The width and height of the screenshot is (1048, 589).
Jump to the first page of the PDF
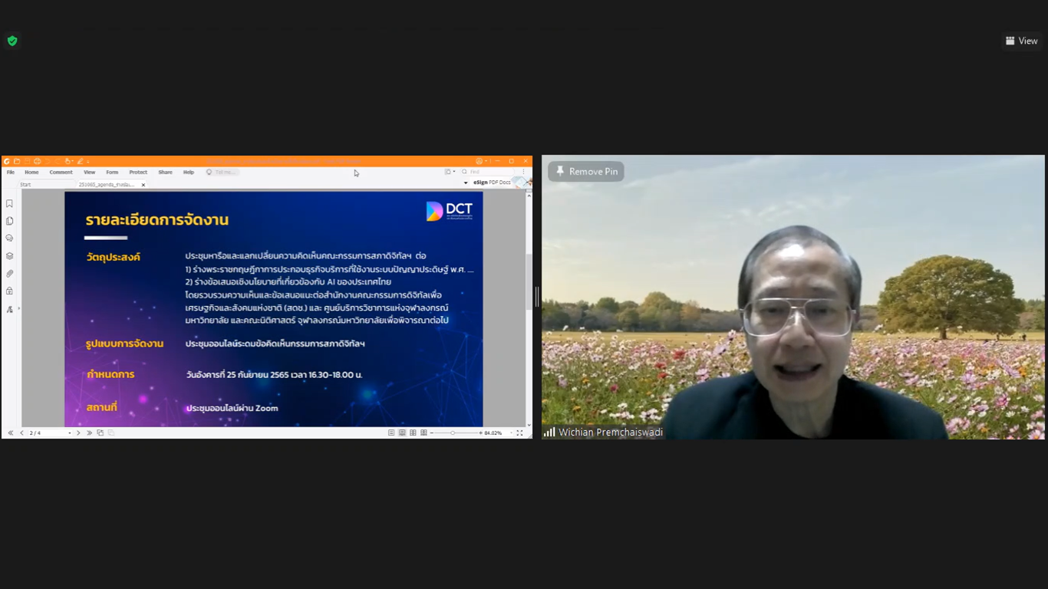(11, 433)
